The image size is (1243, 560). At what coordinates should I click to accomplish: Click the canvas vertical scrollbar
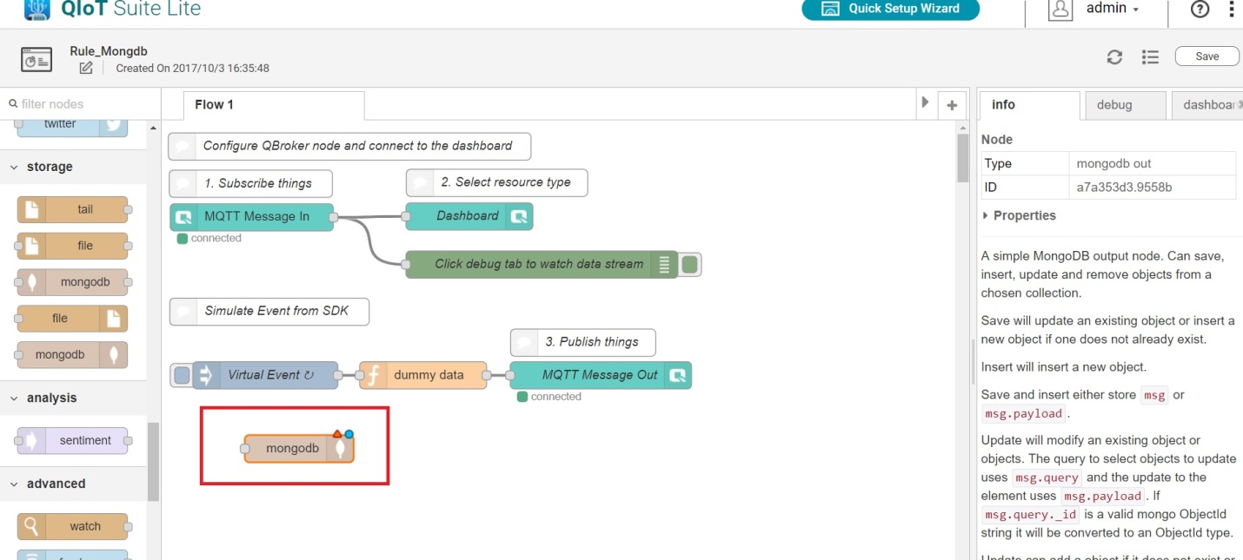pos(962,156)
